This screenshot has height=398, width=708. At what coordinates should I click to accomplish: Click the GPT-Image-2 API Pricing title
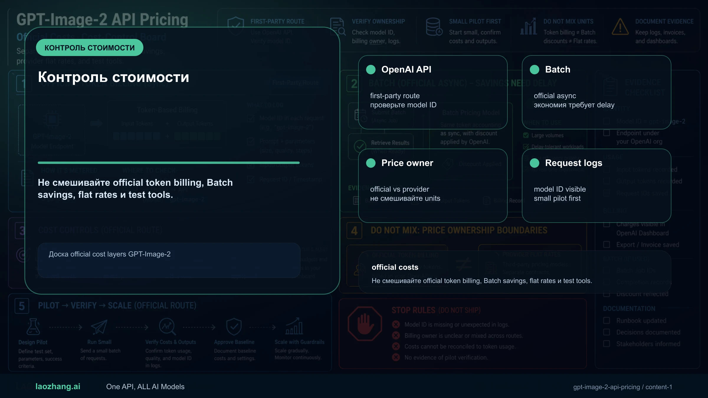pyautogui.click(x=102, y=19)
